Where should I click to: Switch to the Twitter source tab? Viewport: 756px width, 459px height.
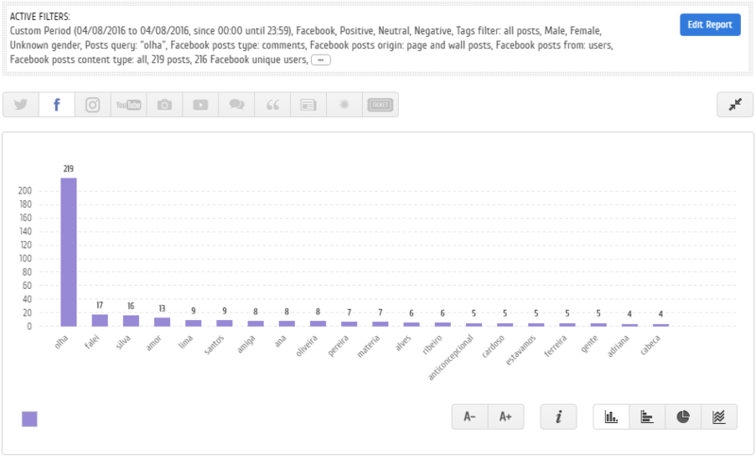21,105
